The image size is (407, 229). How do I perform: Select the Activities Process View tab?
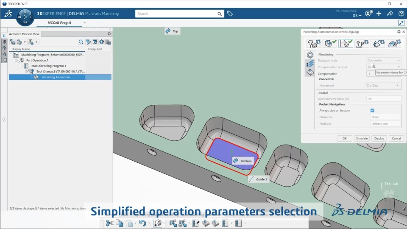click(24, 34)
